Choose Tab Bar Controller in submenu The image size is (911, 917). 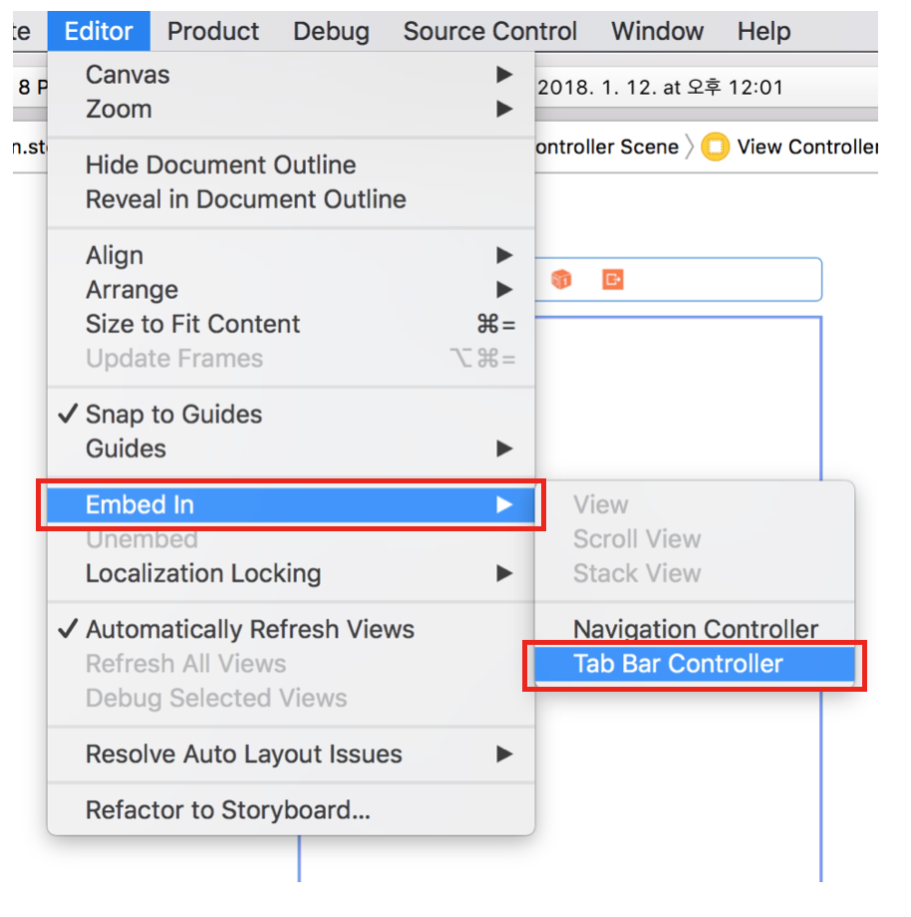pyautogui.click(x=695, y=664)
